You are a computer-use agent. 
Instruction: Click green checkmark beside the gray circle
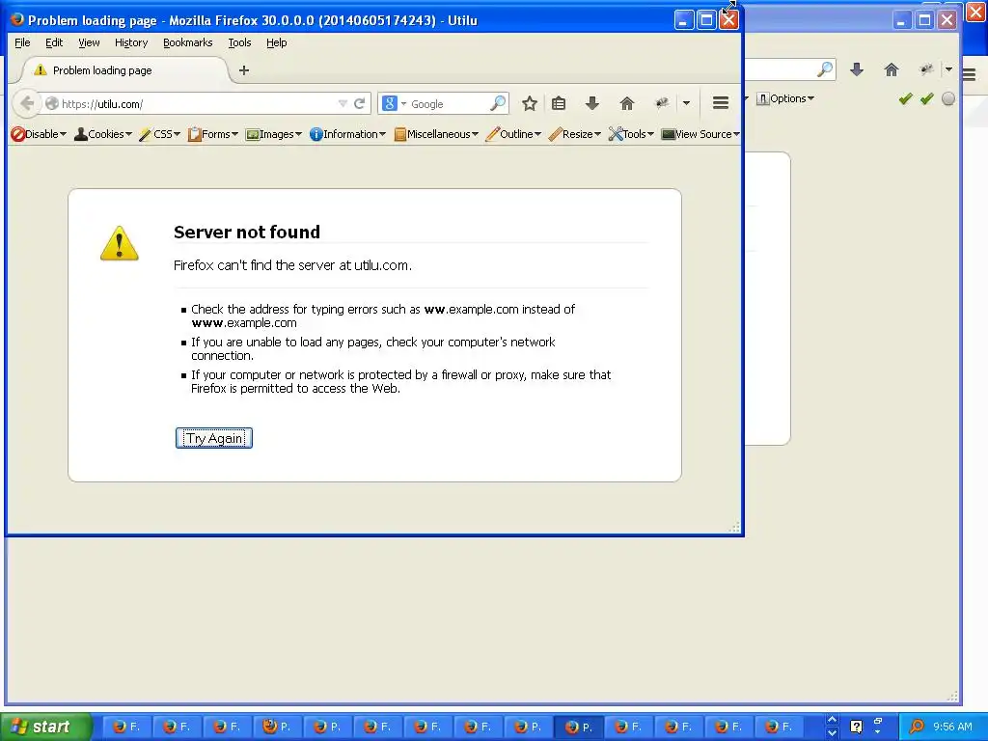(927, 99)
